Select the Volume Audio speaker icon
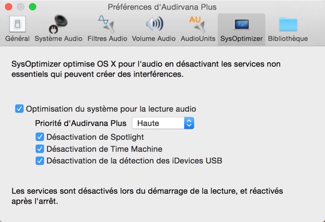Screen dimensions: 325x222 point(154,24)
